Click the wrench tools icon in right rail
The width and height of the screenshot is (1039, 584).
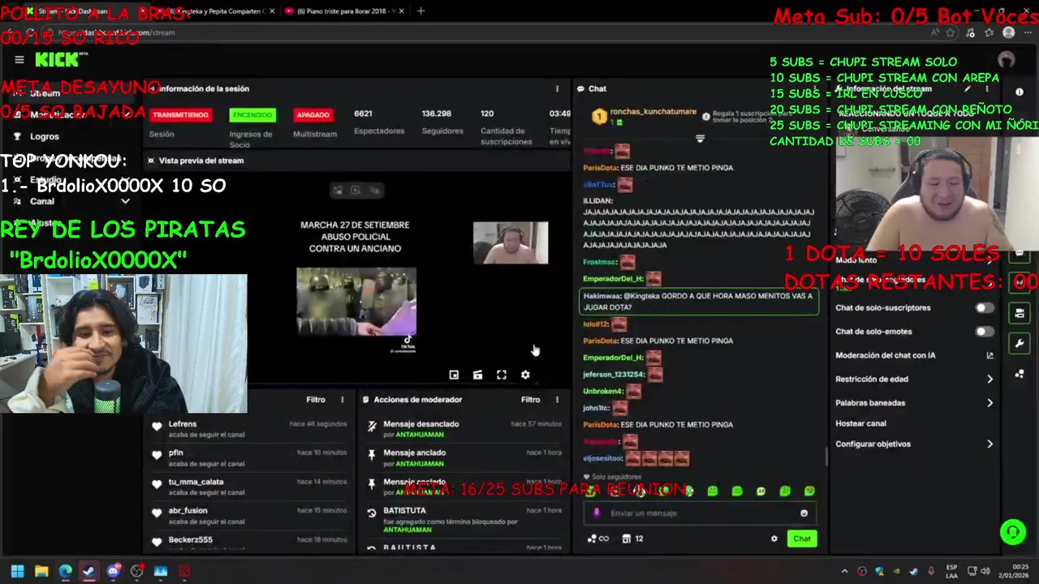[1020, 344]
